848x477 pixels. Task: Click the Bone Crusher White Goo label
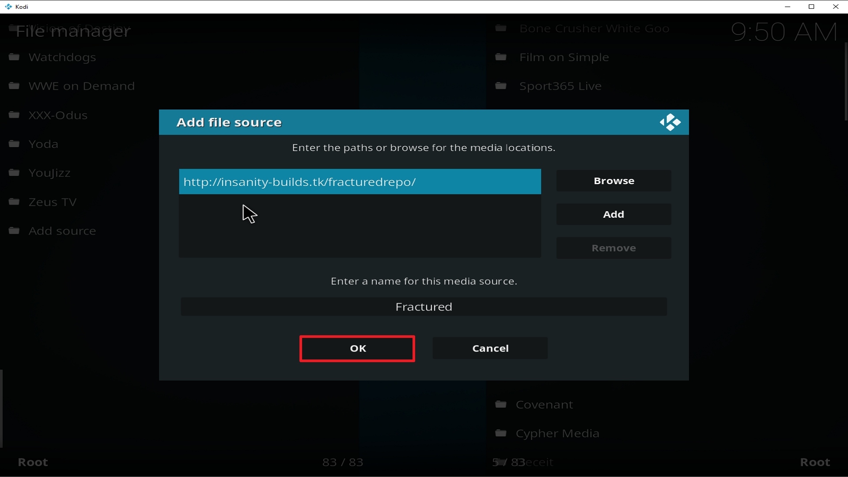pos(594,29)
